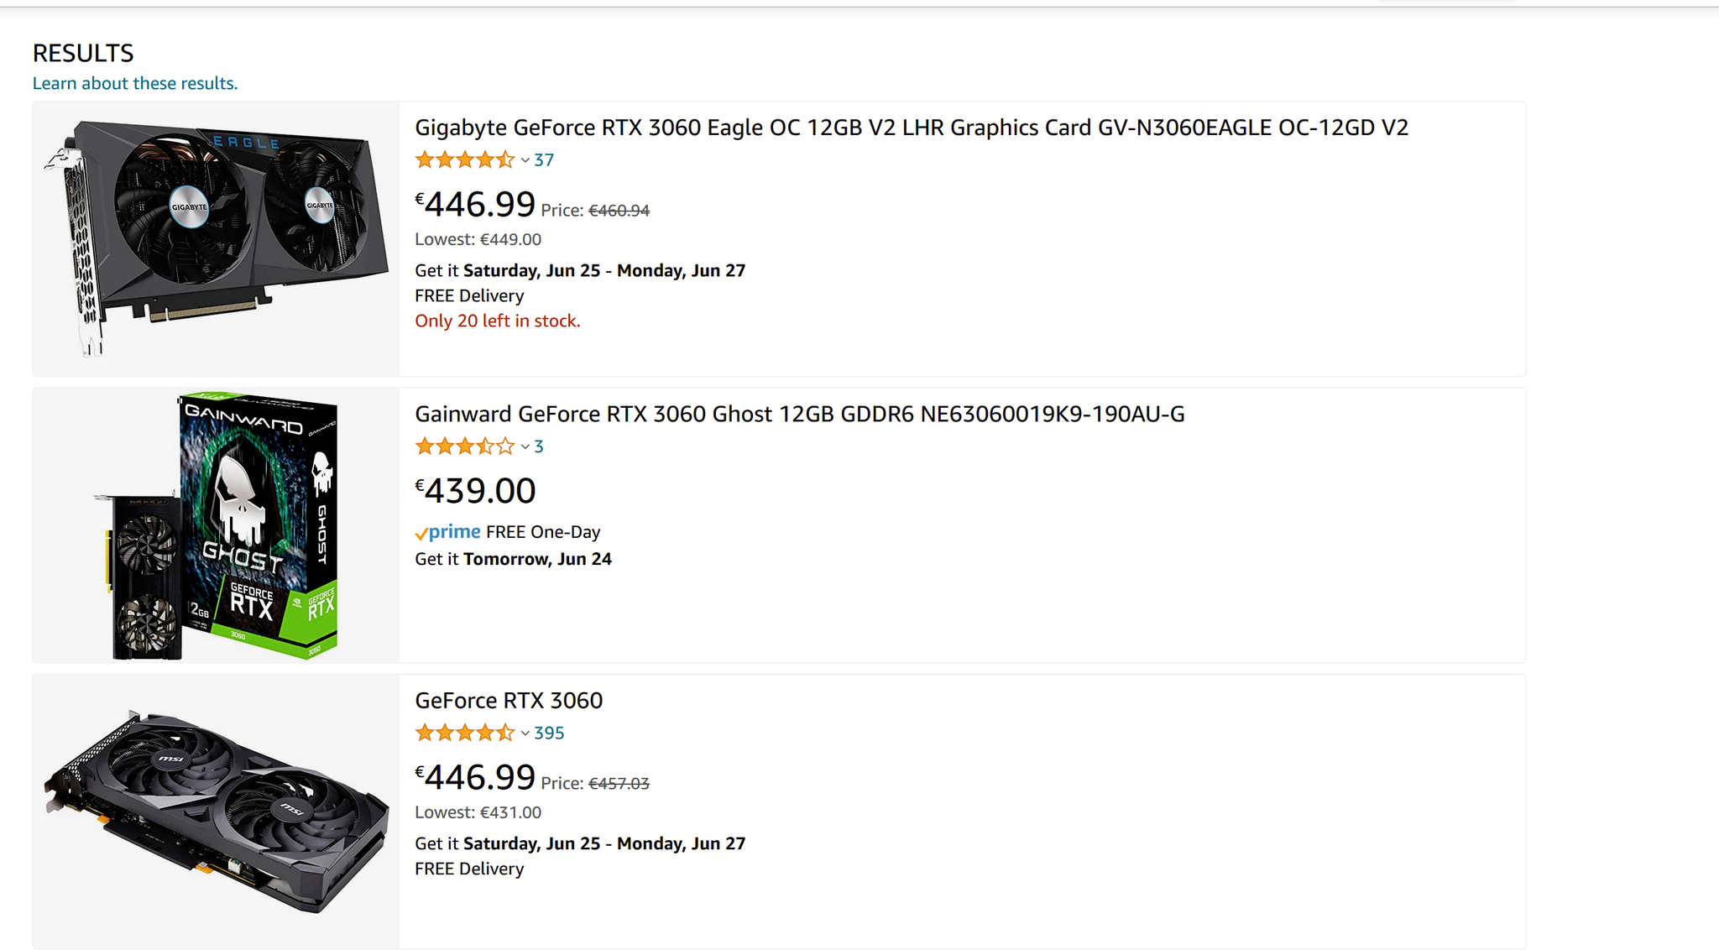Screen dimensions: 1719x950
Task: Open the 'GeForce RTX 3060' title link
Action: tap(509, 700)
